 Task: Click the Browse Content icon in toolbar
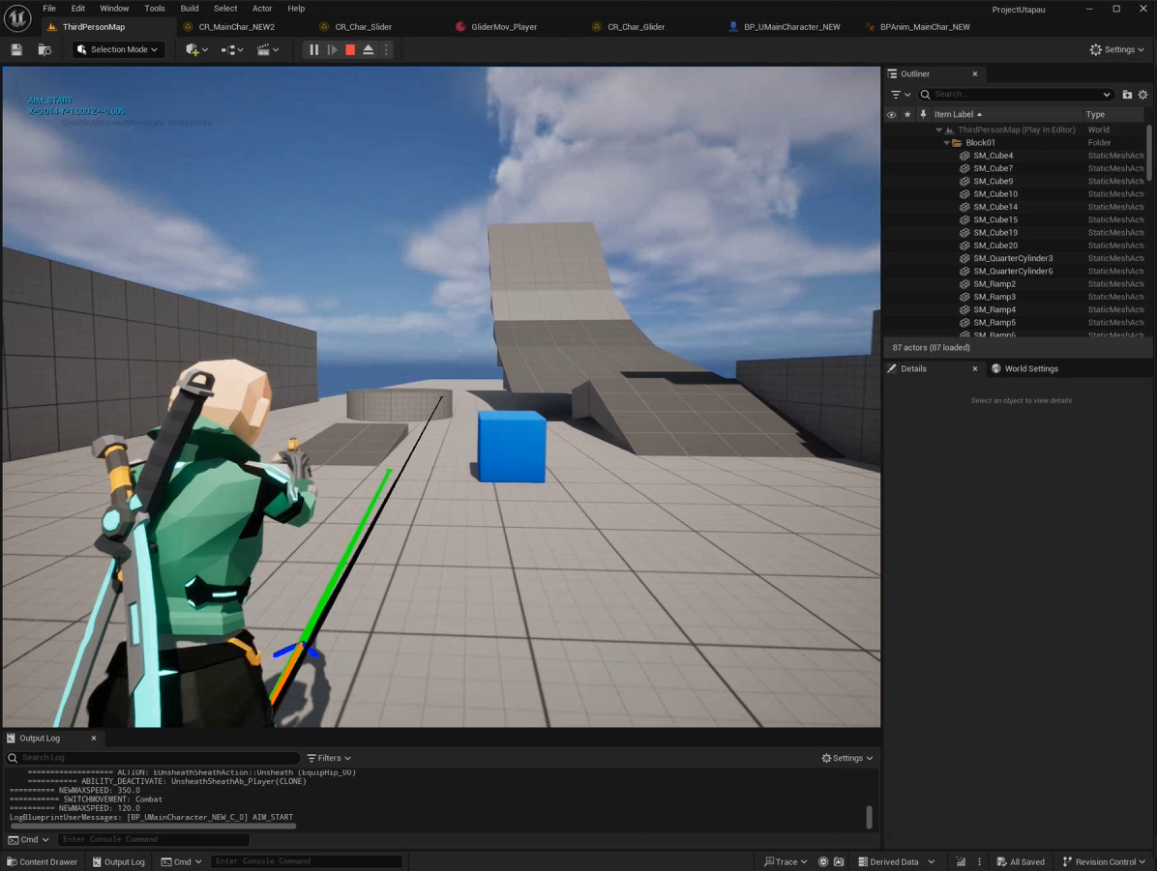coord(44,49)
